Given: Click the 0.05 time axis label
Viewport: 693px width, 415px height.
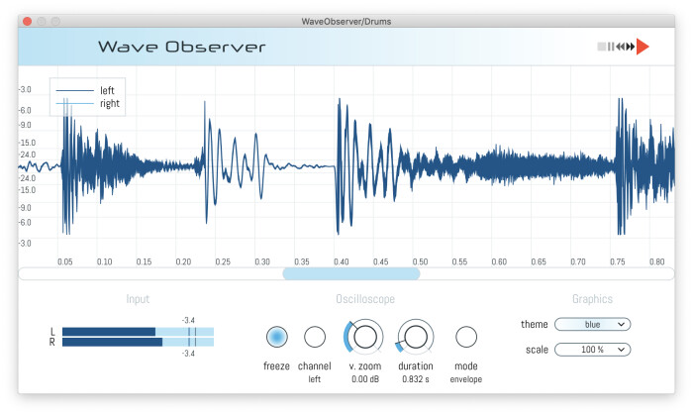Looking at the screenshot, I should (65, 261).
